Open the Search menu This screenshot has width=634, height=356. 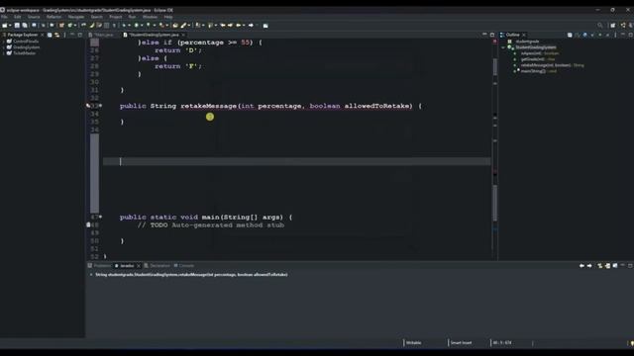[97, 17]
